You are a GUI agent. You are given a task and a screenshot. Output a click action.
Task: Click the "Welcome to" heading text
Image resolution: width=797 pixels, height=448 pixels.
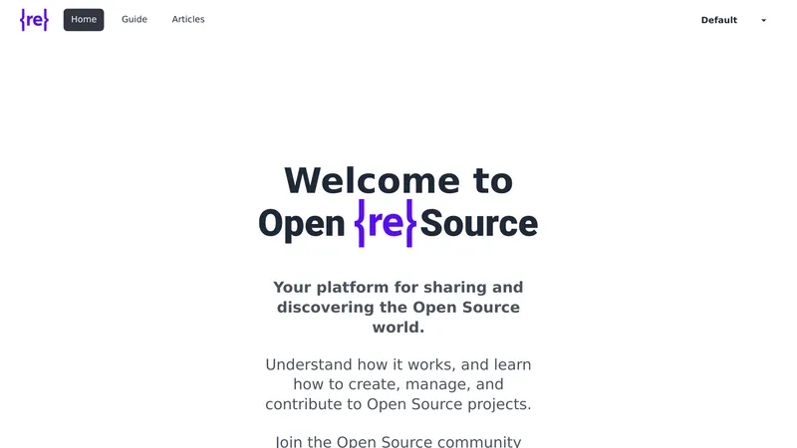(398, 181)
